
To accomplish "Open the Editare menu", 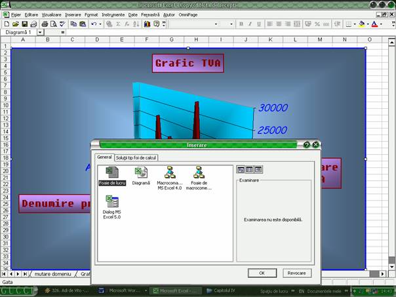I will click(31, 15).
